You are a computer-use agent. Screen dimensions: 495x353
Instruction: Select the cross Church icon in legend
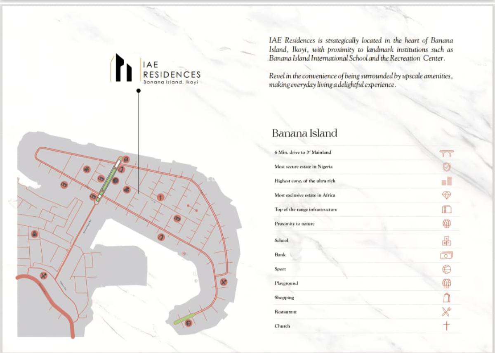[446, 326]
